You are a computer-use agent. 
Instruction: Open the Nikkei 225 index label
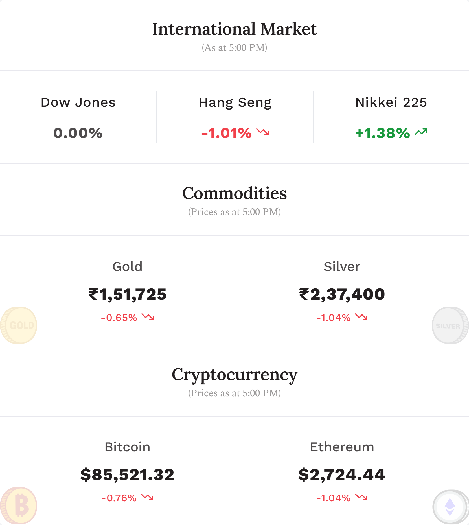(x=391, y=102)
